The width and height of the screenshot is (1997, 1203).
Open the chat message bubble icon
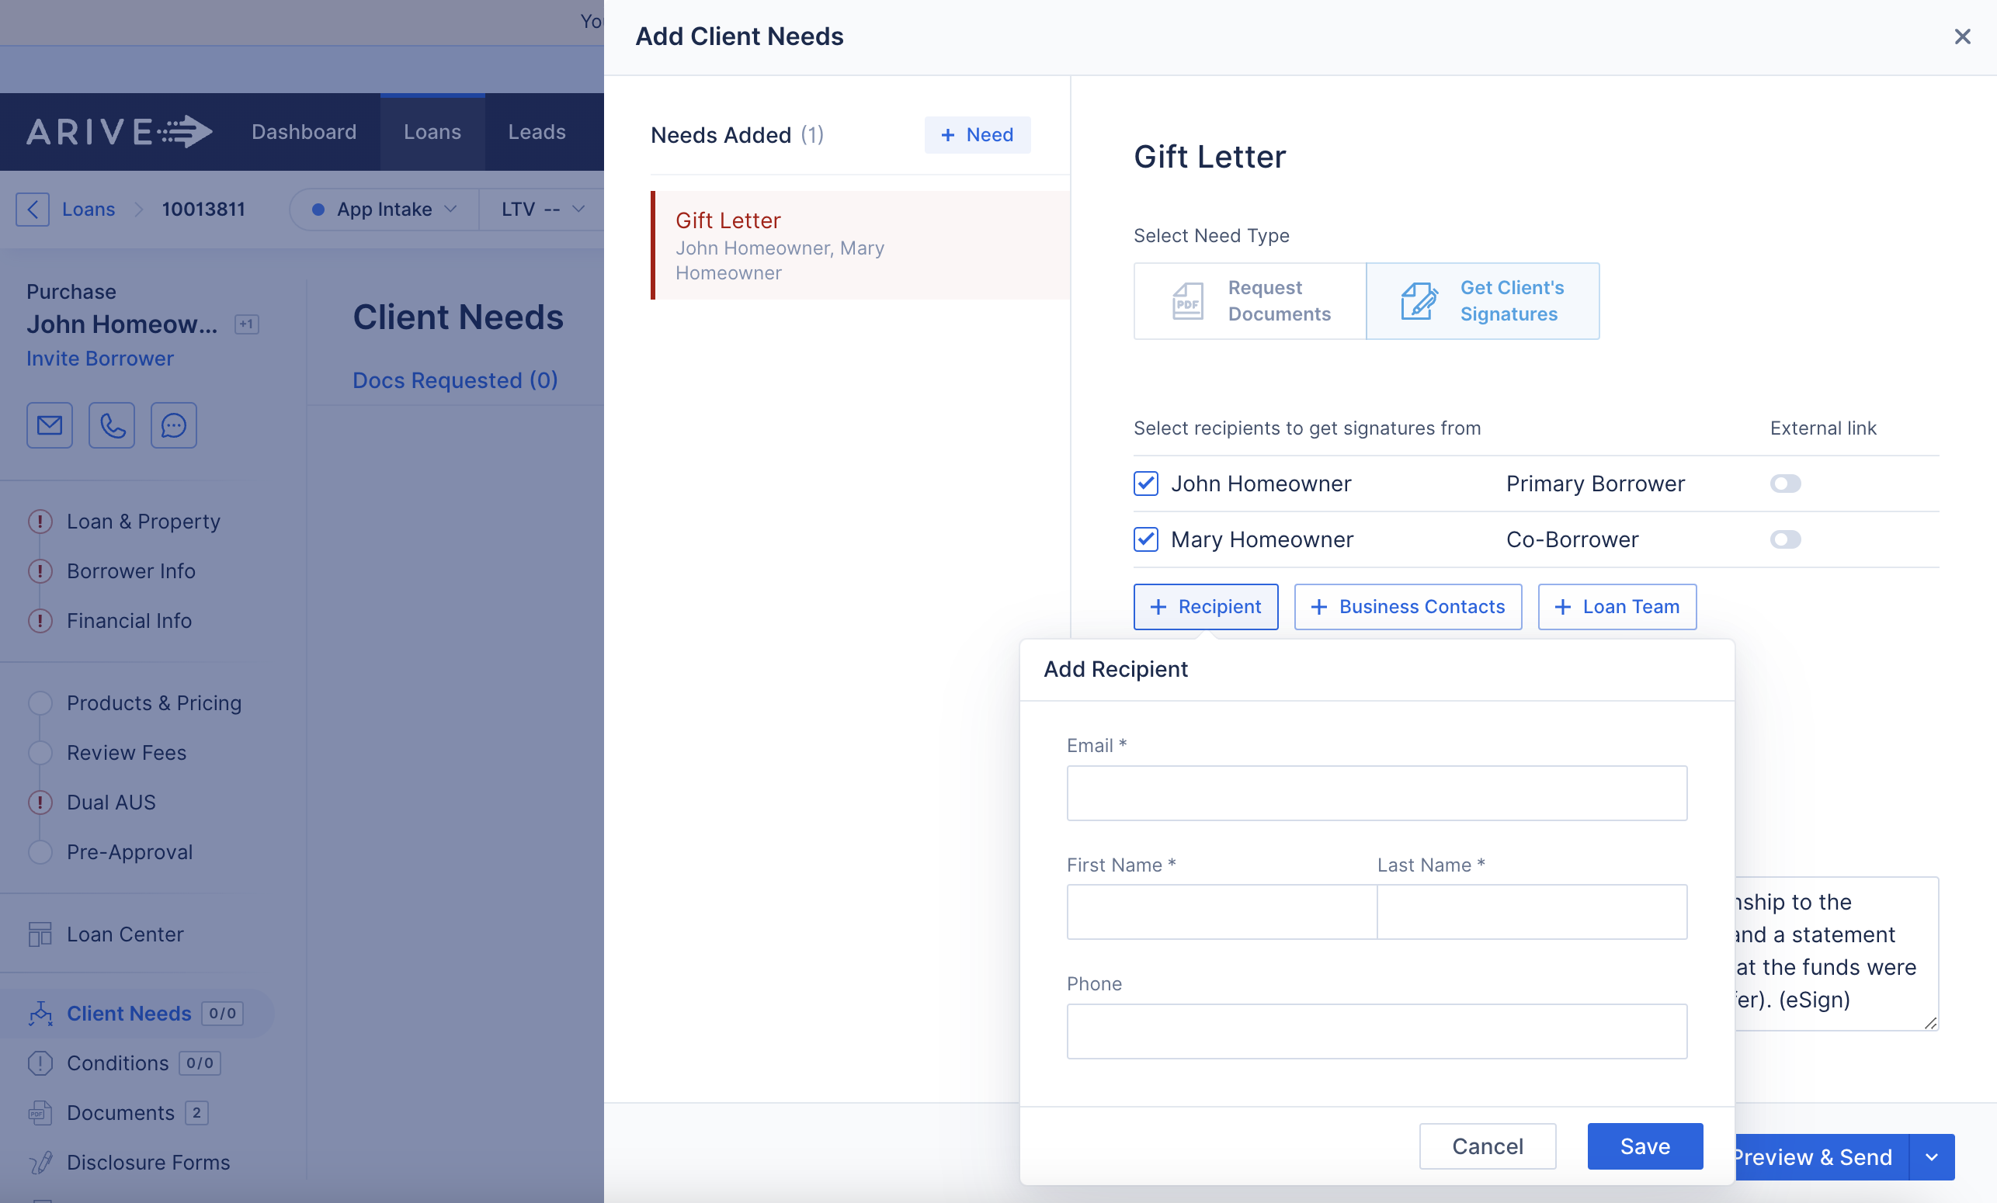pos(173,425)
